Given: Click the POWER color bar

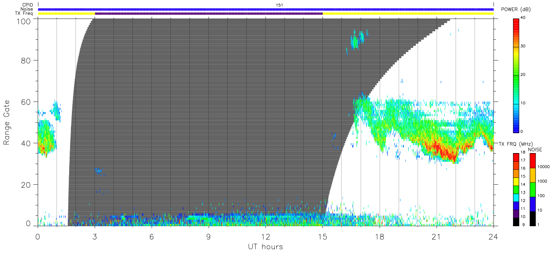Looking at the screenshot, I should (x=517, y=75).
